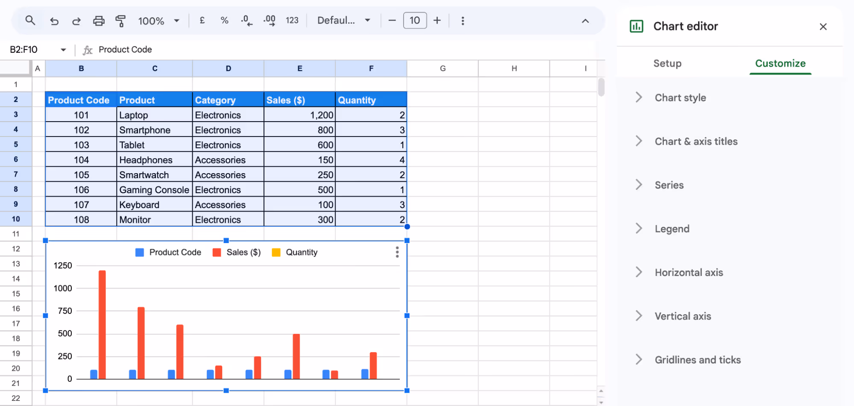This screenshot has width=854, height=406.
Task: Select the paint format tool
Action: 121,20
